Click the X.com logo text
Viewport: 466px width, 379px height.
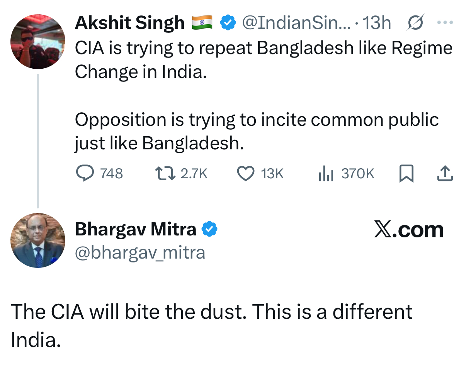click(409, 230)
